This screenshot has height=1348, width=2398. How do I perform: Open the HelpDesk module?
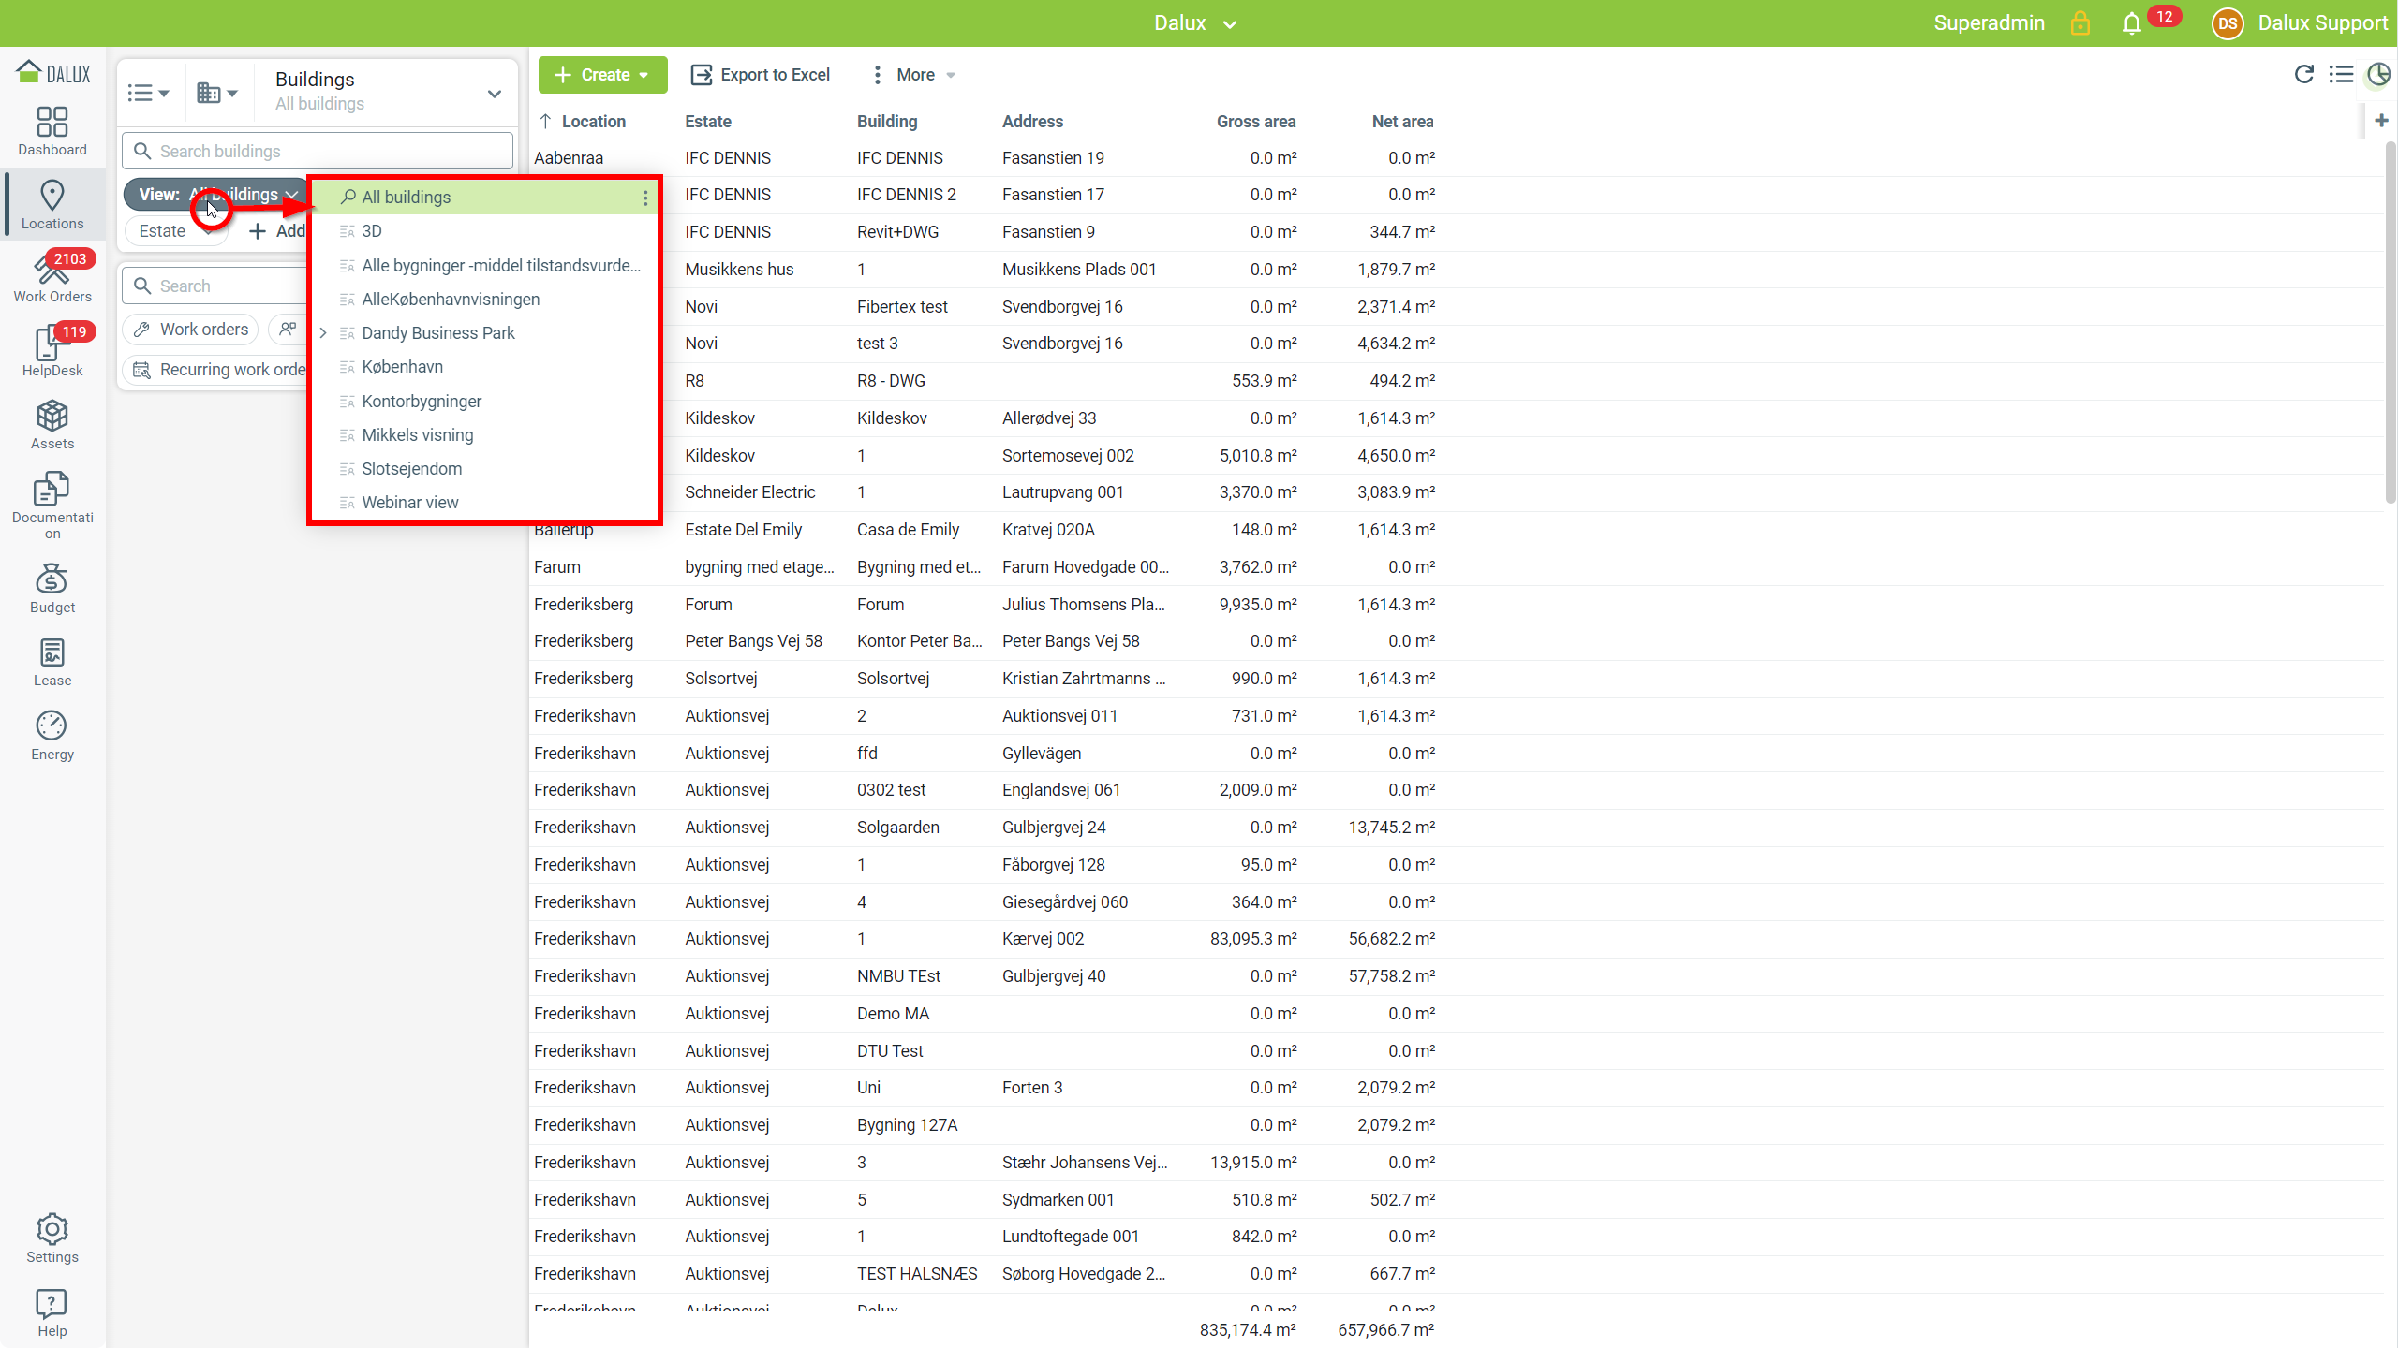(52, 352)
